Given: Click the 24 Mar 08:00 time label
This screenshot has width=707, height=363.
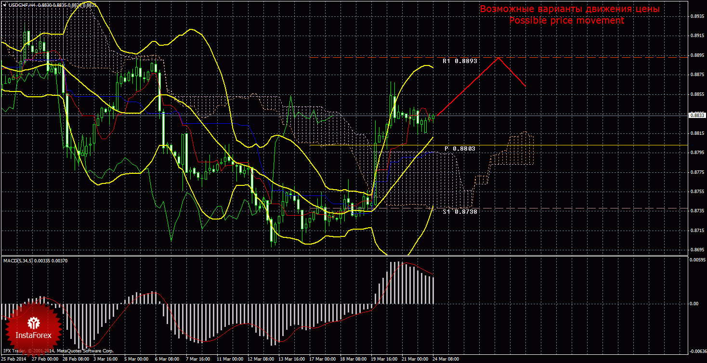Looking at the screenshot, I should coord(446,359).
